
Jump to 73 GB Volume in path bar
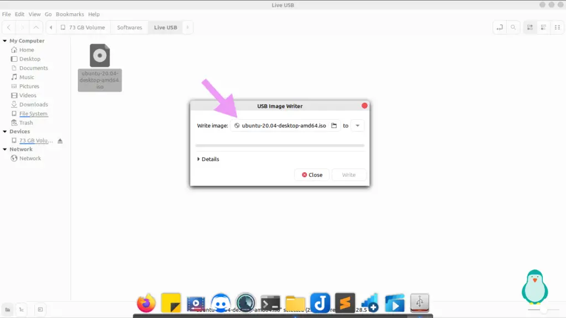click(83, 28)
